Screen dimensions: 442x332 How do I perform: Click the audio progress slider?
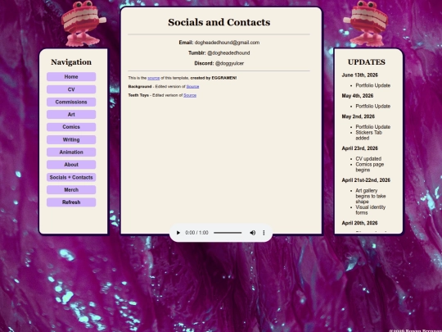(228, 233)
